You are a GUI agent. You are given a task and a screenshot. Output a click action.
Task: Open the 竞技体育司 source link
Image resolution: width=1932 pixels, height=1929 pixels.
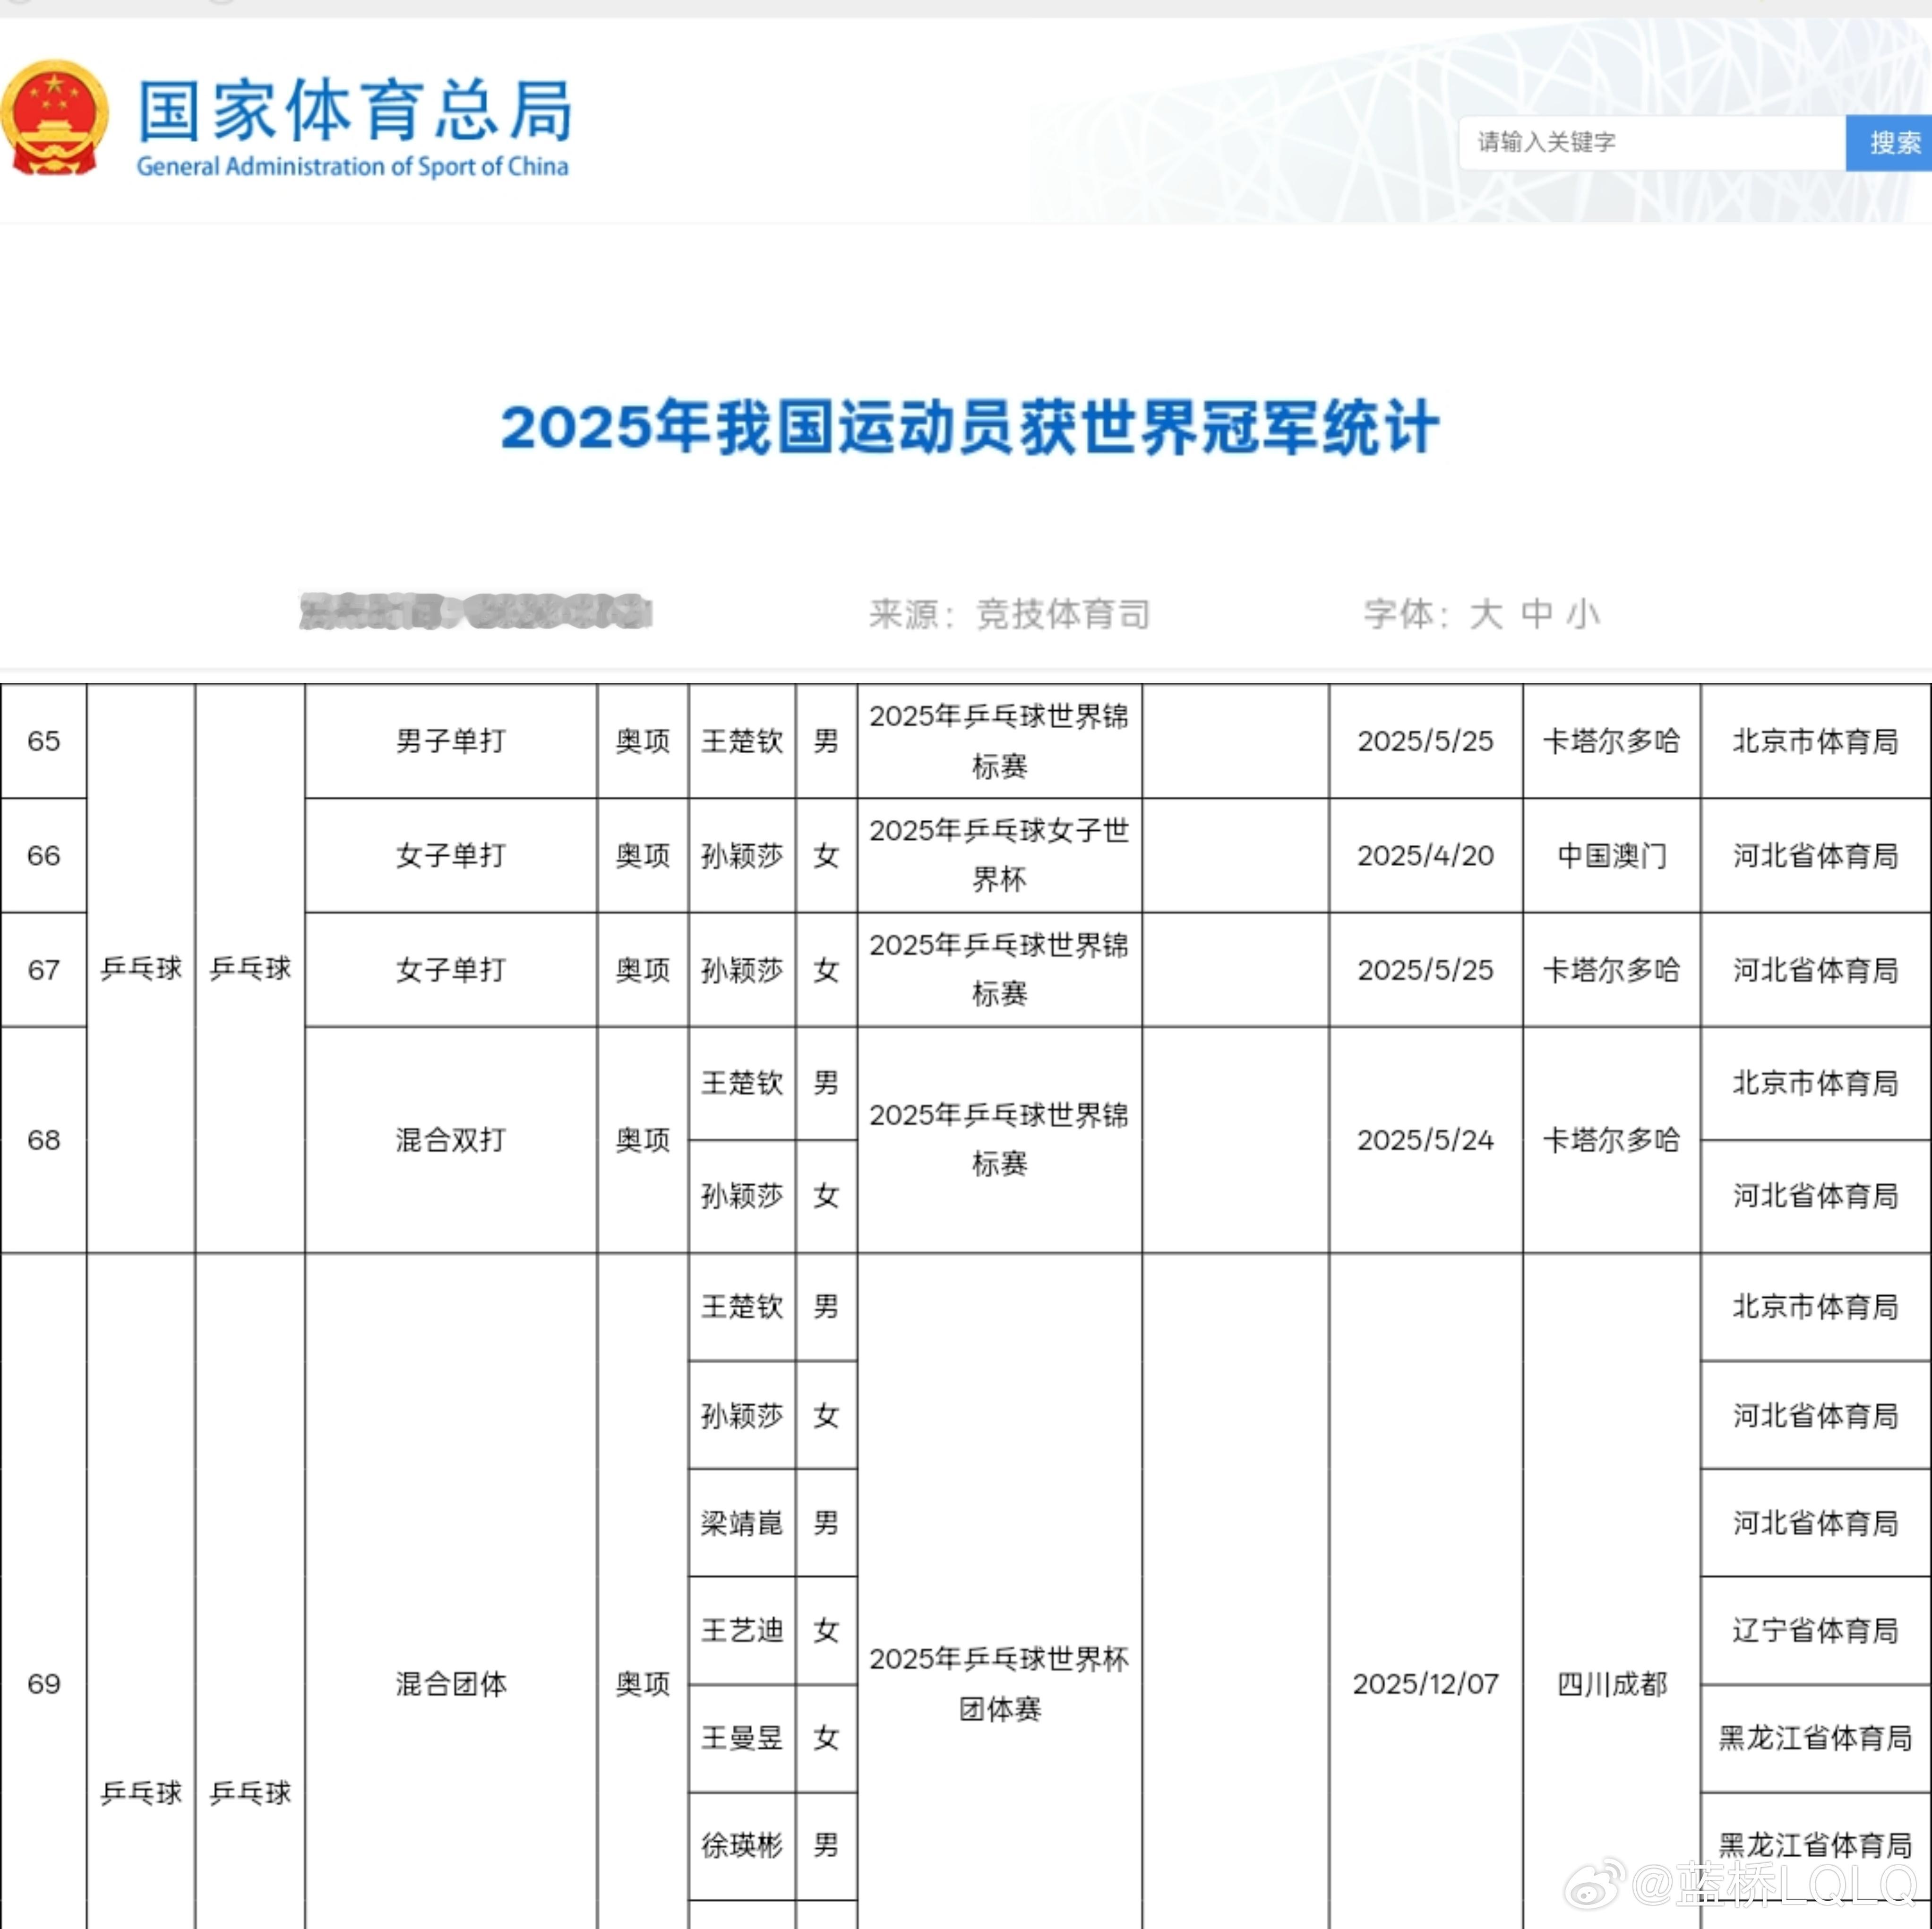pos(1063,615)
